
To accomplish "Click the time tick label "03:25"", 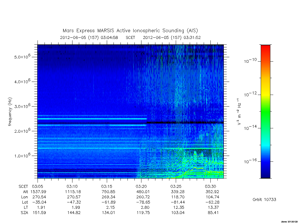I will point(176,186).
